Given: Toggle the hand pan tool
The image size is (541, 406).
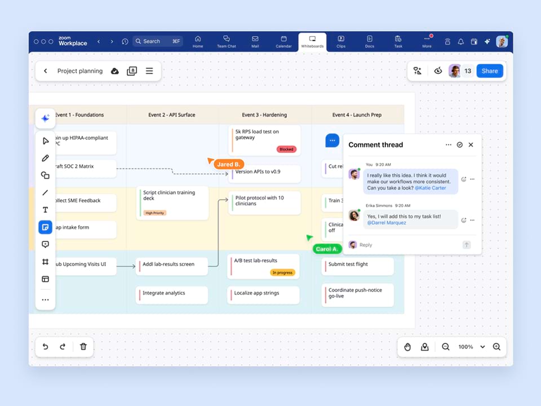Looking at the screenshot, I should click(x=408, y=347).
